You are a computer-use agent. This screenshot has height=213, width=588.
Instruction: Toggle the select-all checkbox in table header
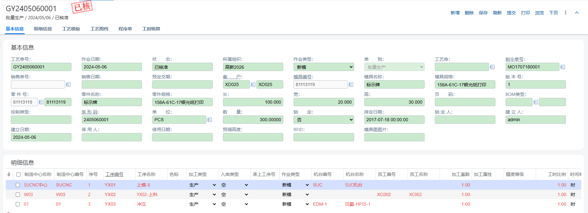coord(18,174)
